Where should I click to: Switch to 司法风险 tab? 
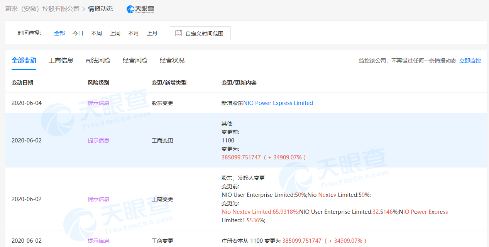(98, 60)
